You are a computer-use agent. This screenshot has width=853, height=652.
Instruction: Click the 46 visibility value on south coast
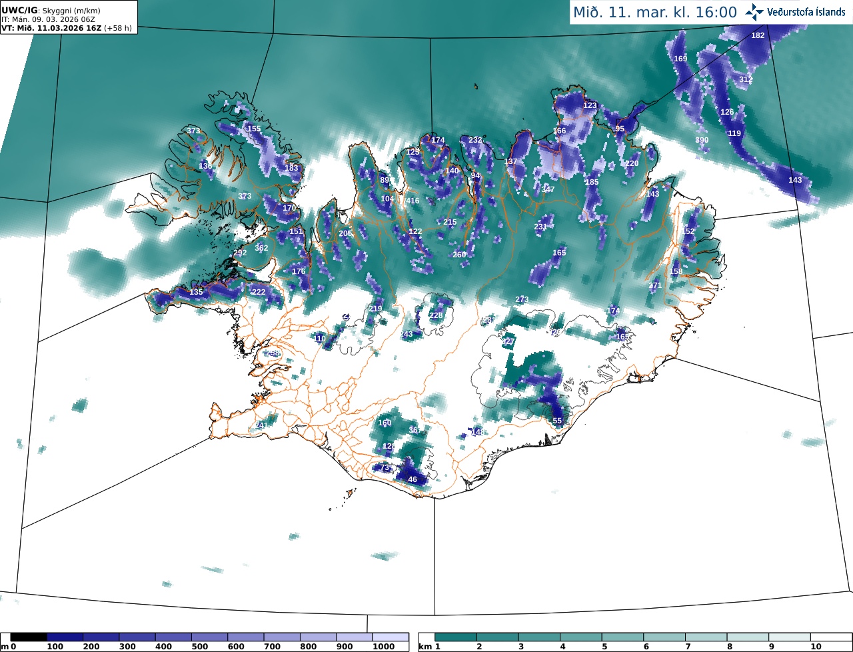click(x=413, y=479)
